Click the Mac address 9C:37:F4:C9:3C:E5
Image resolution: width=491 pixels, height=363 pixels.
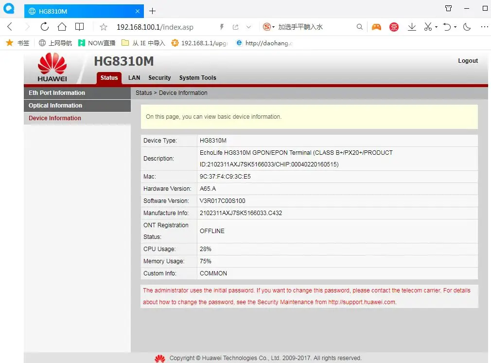(x=225, y=177)
